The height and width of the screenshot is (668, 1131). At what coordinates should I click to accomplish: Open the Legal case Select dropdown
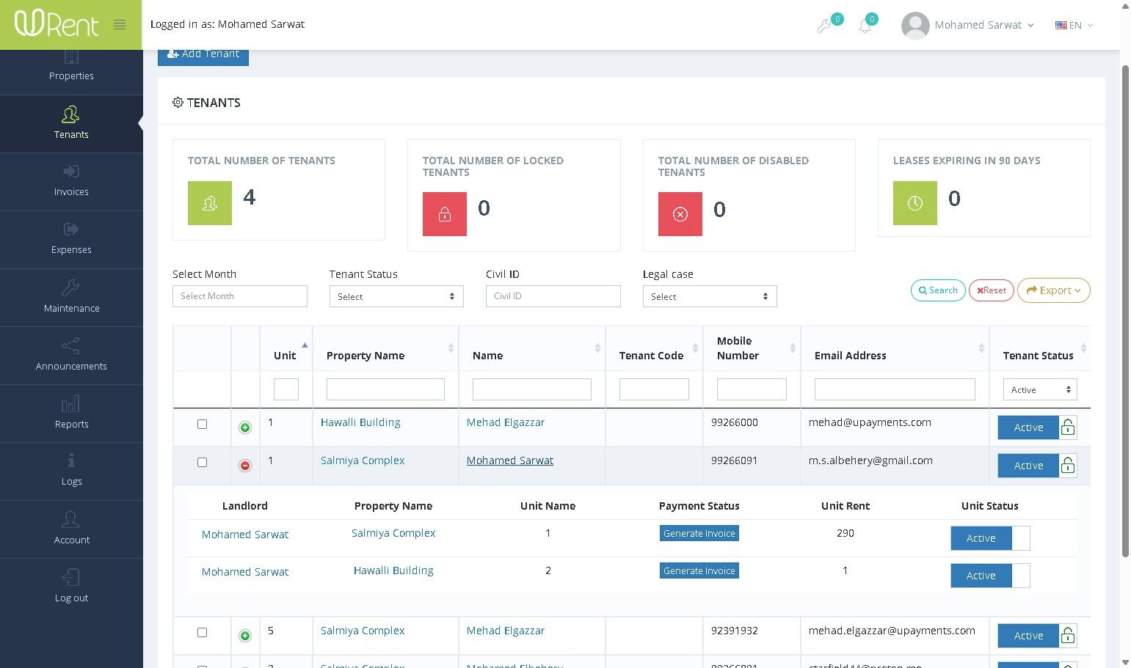coord(709,296)
